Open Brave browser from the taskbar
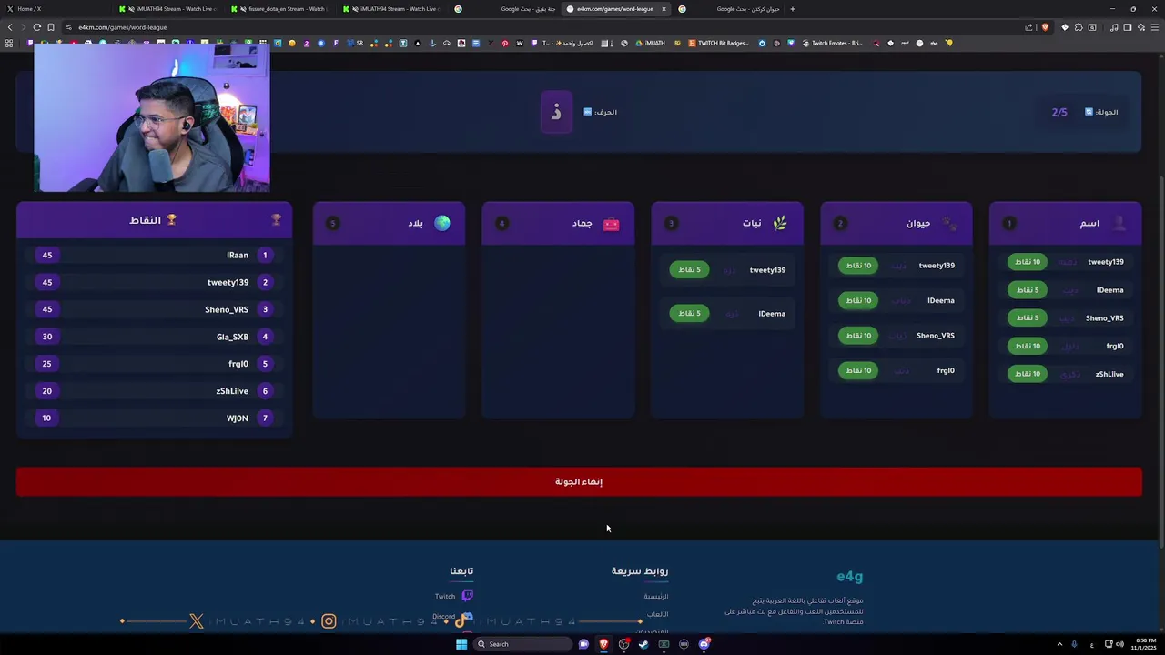1165x655 pixels. tap(603, 644)
